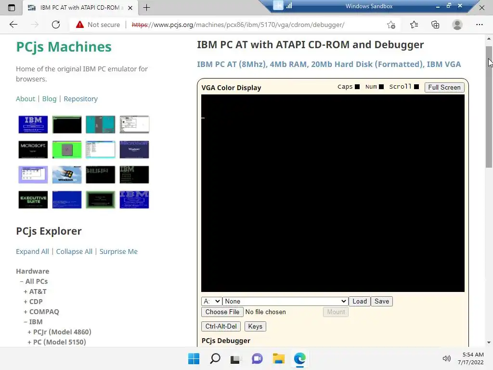
Task: Open the blue IBM logo thumbnail in the first row
Action: [33, 124]
